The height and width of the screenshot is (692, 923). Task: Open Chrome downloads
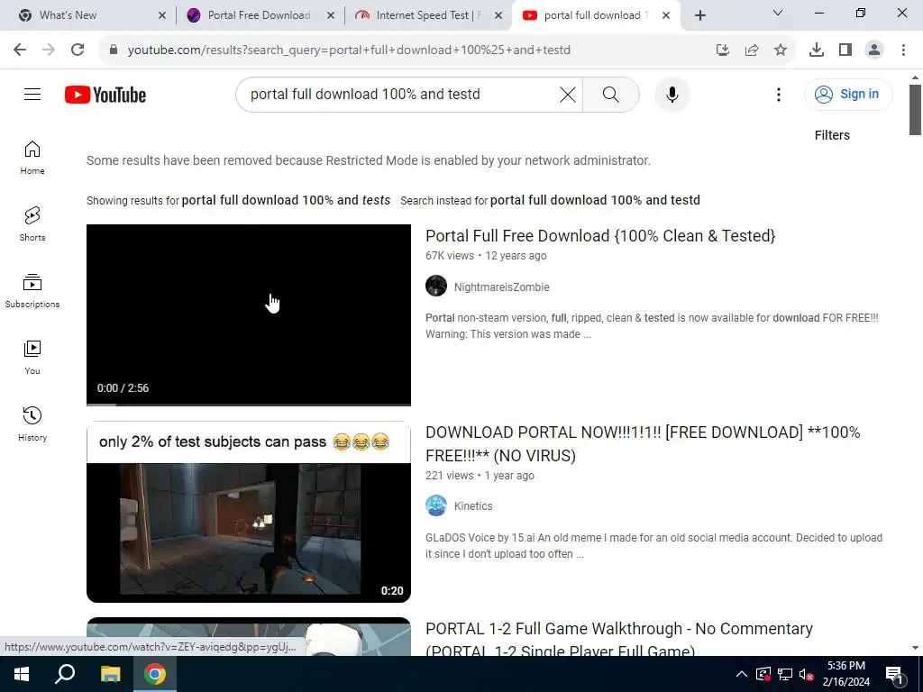(816, 50)
